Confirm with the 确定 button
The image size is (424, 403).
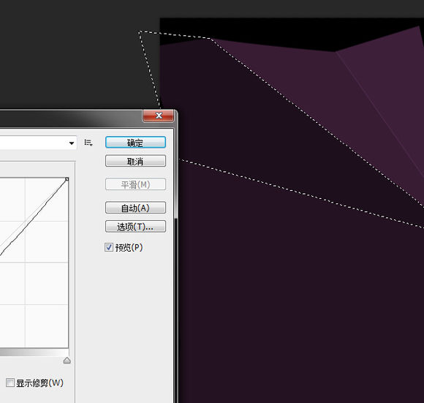[135, 143]
